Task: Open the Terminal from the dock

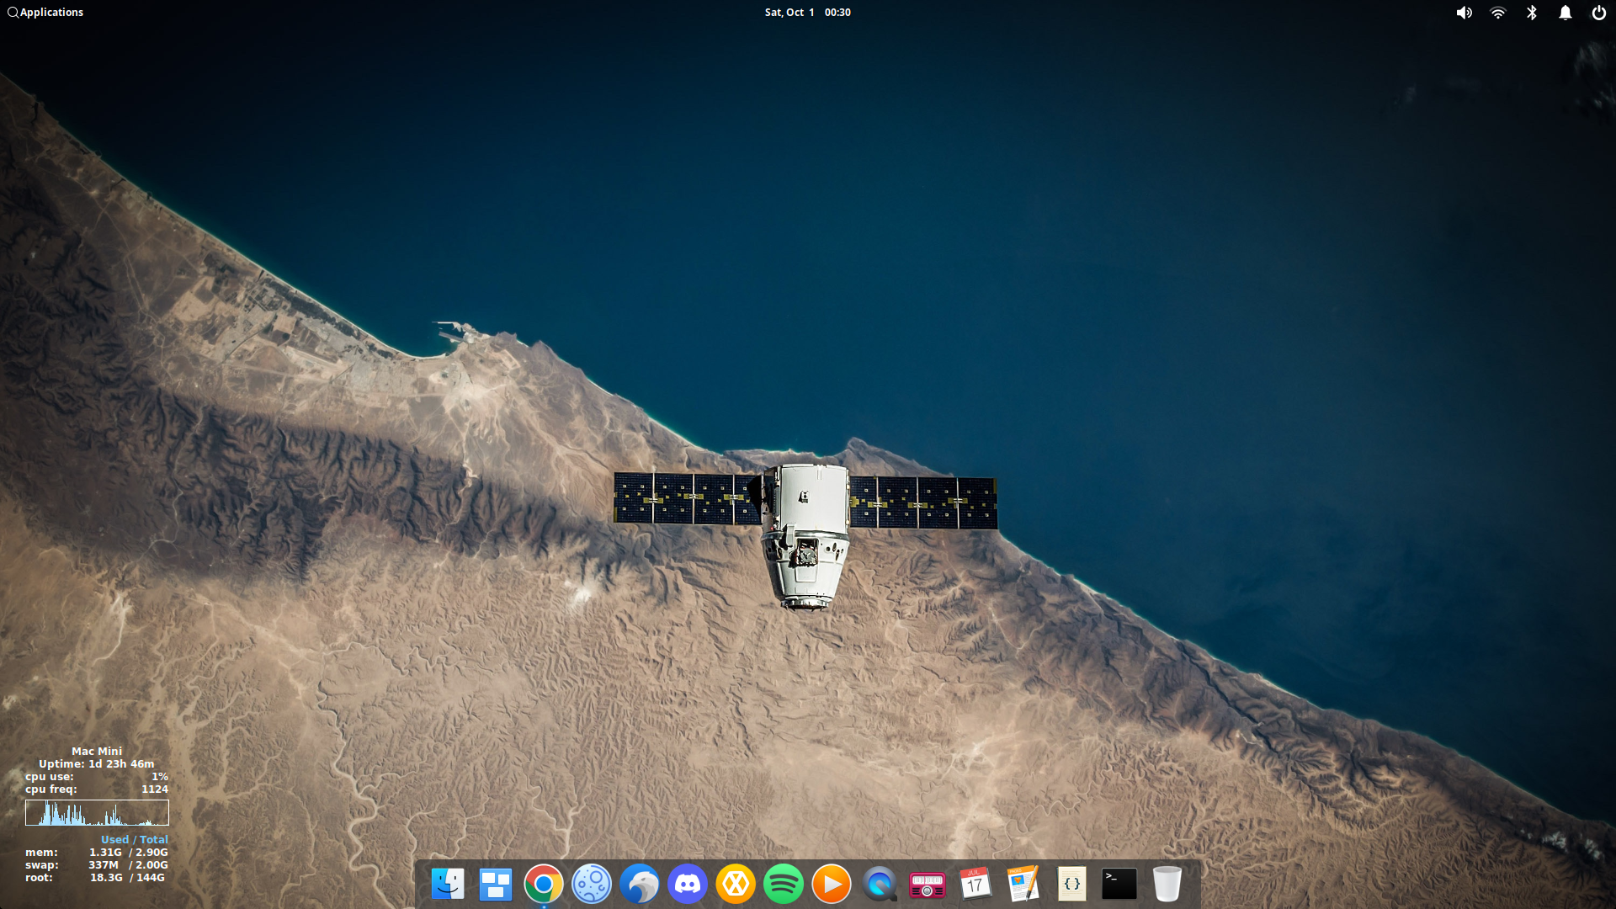Action: coord(1119,884)
